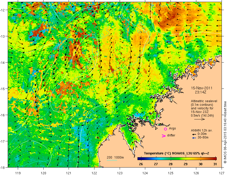Click the time text 23:14Z

click(x=200, y=92)
